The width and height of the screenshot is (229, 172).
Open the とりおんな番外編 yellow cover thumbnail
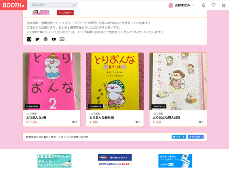pyautogui.click(x=115, y=81)
